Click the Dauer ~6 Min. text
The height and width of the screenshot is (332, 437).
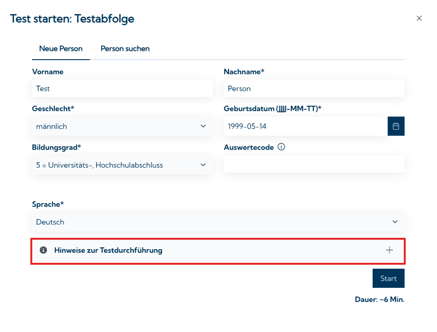click(x=379, y=300)
